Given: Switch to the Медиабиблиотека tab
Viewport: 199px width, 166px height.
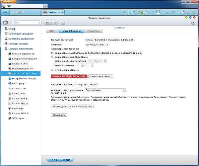Looking at the screenshot, I should point(71,31).
